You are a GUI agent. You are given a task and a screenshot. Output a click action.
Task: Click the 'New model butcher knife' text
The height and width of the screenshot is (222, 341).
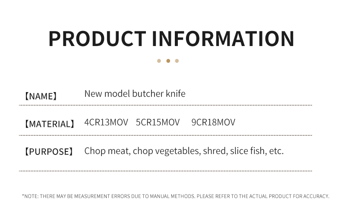coord(135,94)
